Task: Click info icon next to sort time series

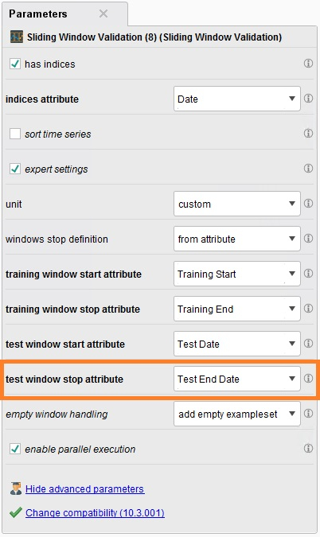Action: 308,133
